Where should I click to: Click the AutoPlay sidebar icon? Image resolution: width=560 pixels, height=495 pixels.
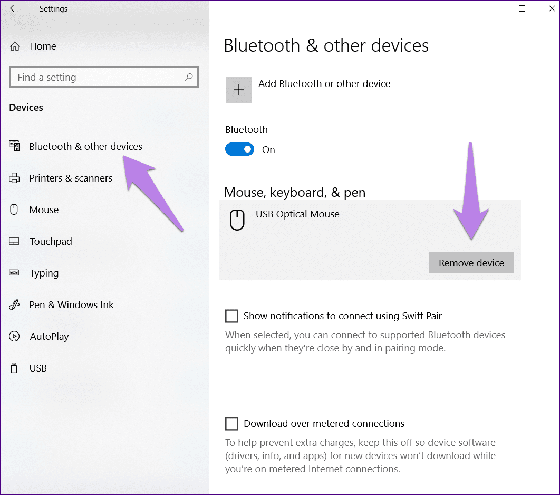[x=14, y=336]
